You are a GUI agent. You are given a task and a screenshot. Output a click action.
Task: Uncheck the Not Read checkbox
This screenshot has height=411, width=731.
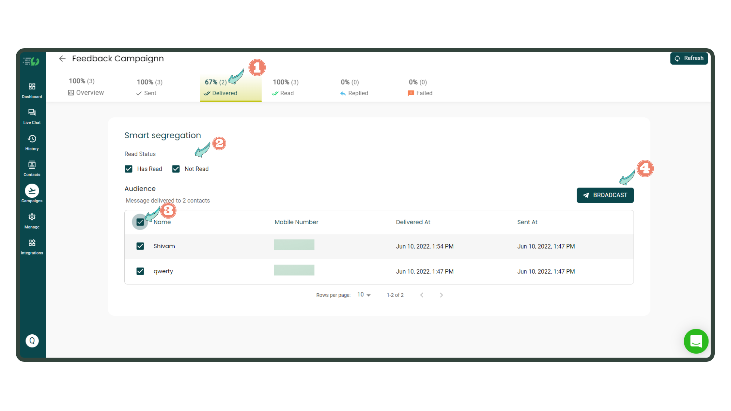pos(176,169)
